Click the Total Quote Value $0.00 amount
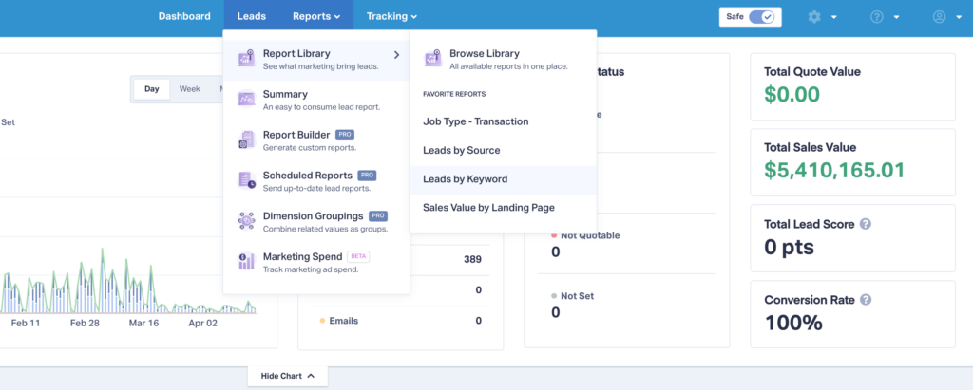973x390 pixels. (792, 94)
